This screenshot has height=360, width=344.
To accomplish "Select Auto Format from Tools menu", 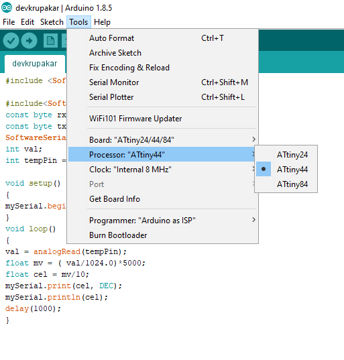I will click(162, 38).
